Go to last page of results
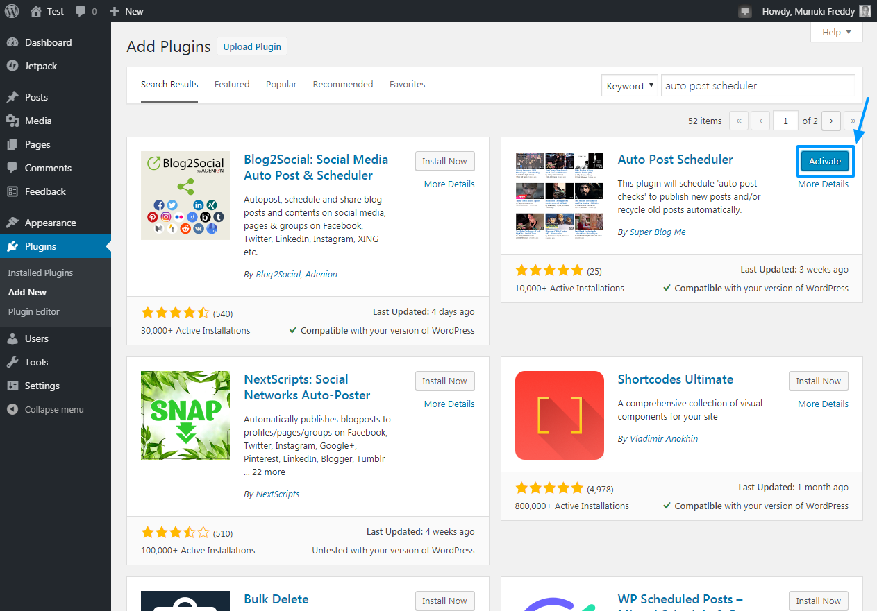This screenshot has height=611, width=877. tap(853, 121)
